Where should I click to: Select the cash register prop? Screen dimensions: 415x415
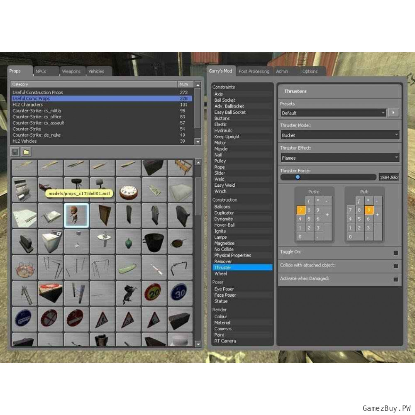pyautogui.click(x=24, y=190)
